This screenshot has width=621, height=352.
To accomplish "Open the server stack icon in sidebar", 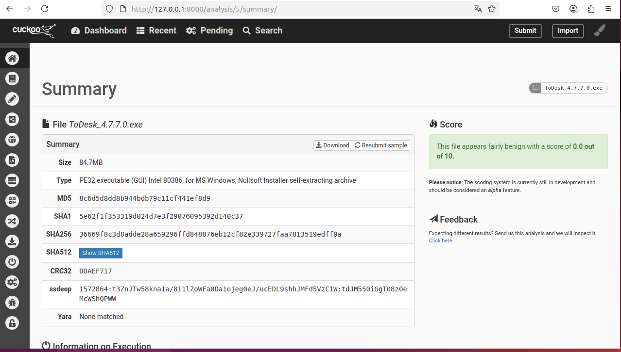I will pyautogui.click(x=12, y=180).
